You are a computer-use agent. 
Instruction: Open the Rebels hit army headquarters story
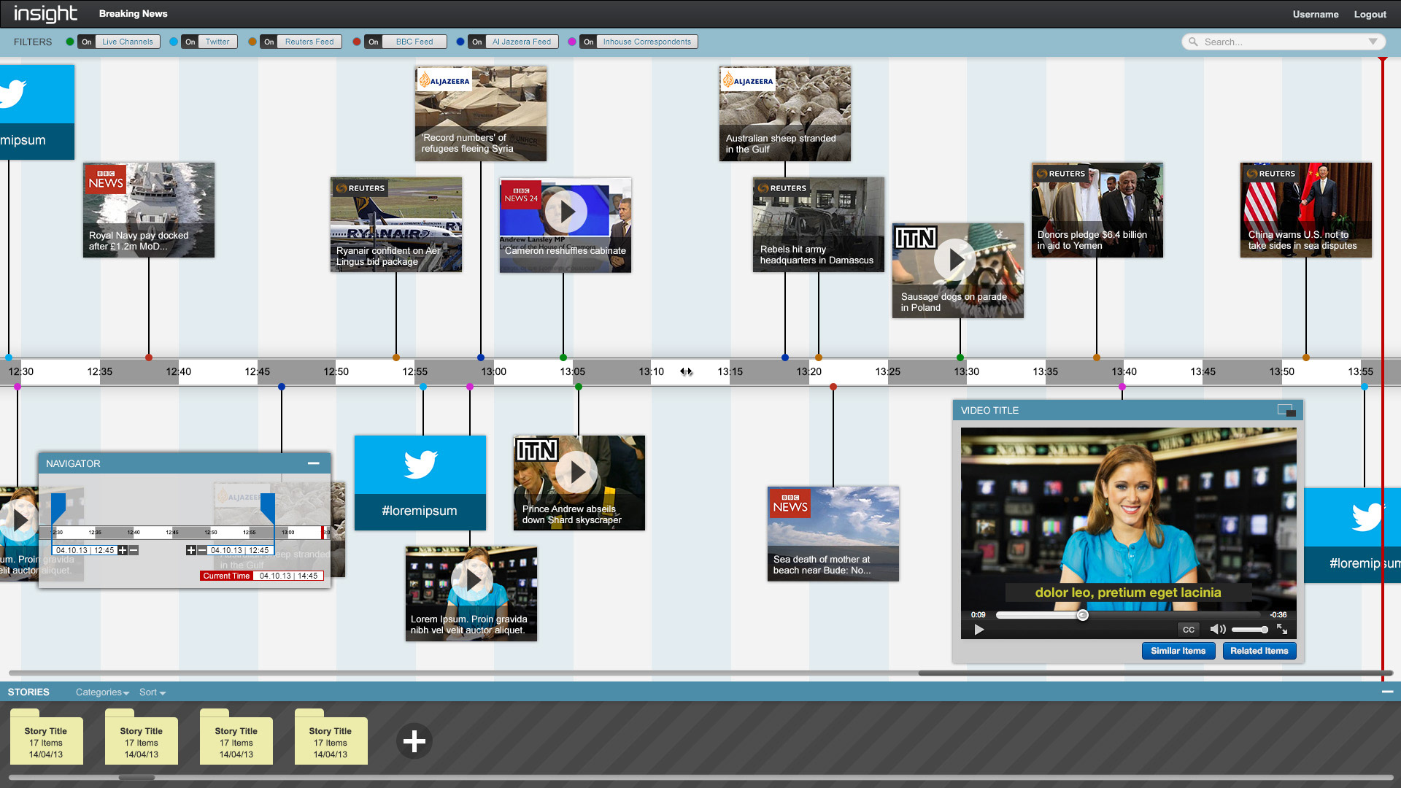point(818,225)
